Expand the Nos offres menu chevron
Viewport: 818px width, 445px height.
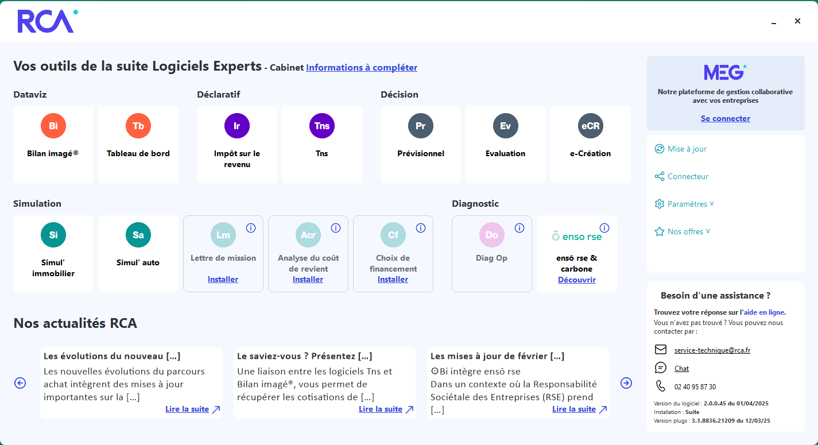pyautogui.click(x=708, y=231)
